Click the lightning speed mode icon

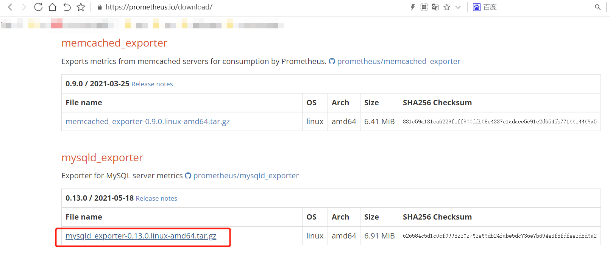(413, 7)
